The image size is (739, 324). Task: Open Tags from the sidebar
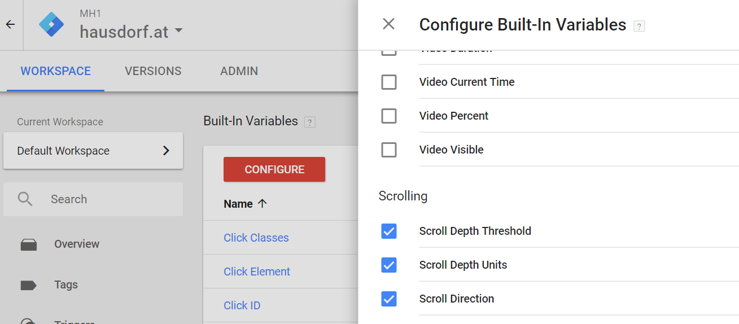[65, 285]
